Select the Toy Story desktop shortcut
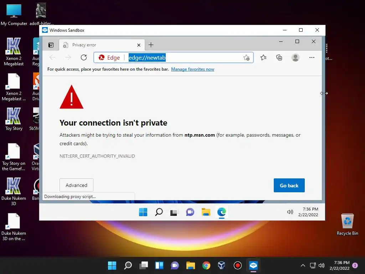Image resolution: width=365 pixels, height=274 pixels. [x=14, y=119]
